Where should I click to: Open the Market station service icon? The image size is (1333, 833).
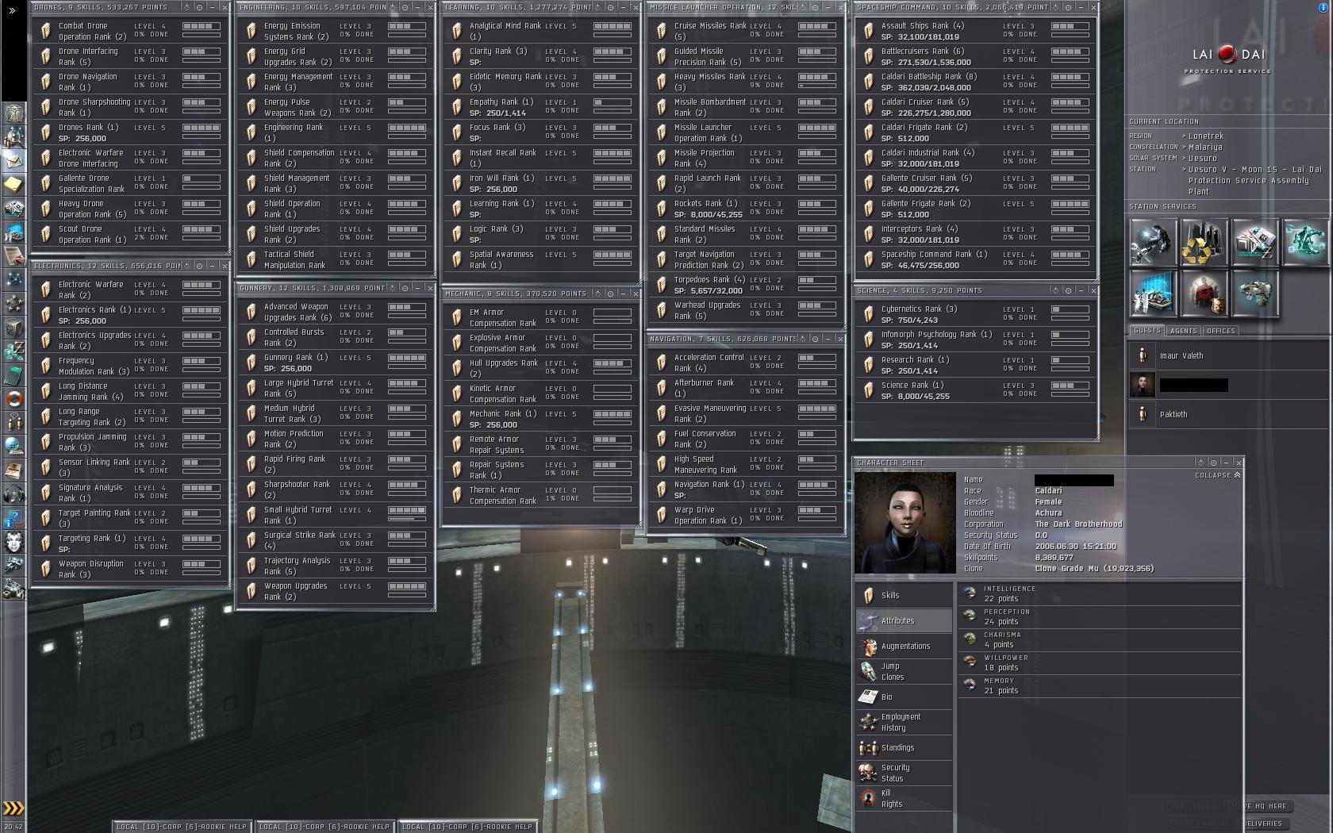(1254, 243)
